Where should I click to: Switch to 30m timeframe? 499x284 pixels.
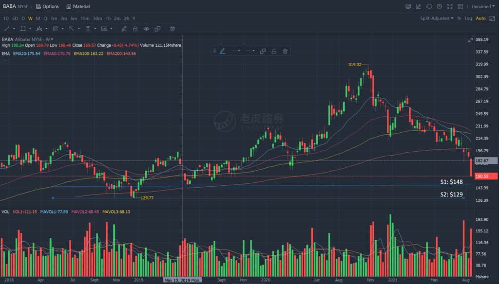coord(97,18)
